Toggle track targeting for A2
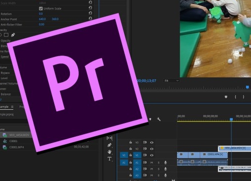Screen dimensions: 251x181 coord(137,169)
